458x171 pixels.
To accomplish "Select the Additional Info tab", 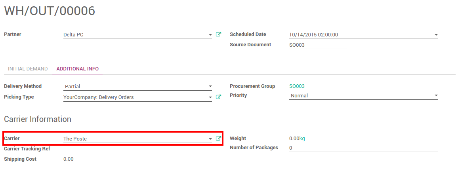I will coord(78,69).
